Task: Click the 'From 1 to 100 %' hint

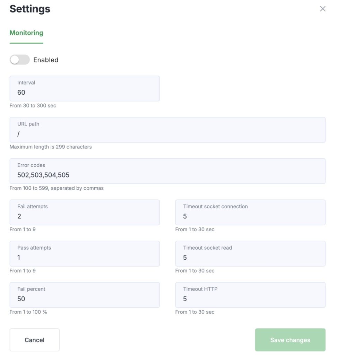Action: (28, 312)
